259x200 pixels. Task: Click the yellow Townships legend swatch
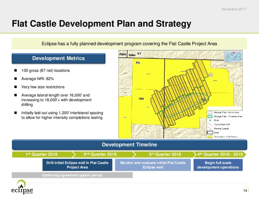tap(210, 137)
